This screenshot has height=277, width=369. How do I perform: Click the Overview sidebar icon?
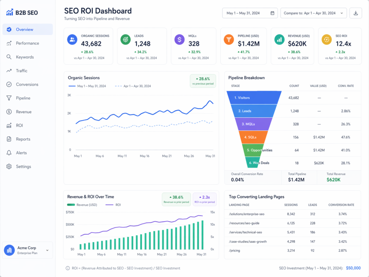[x=9, y=30]
